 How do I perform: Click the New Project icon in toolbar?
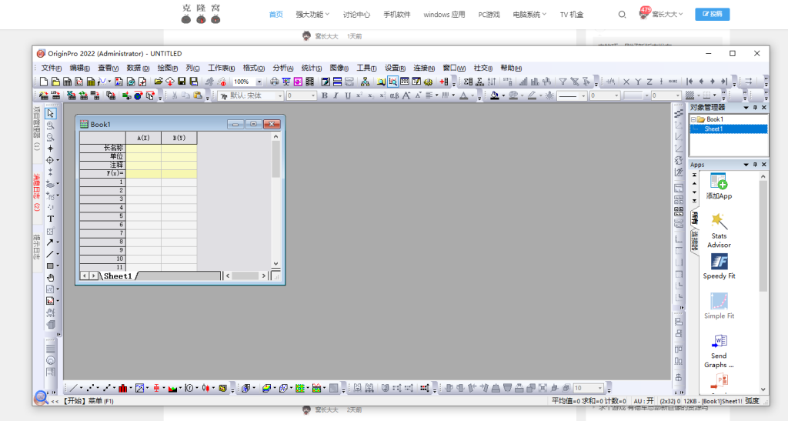tap(44, 82)
